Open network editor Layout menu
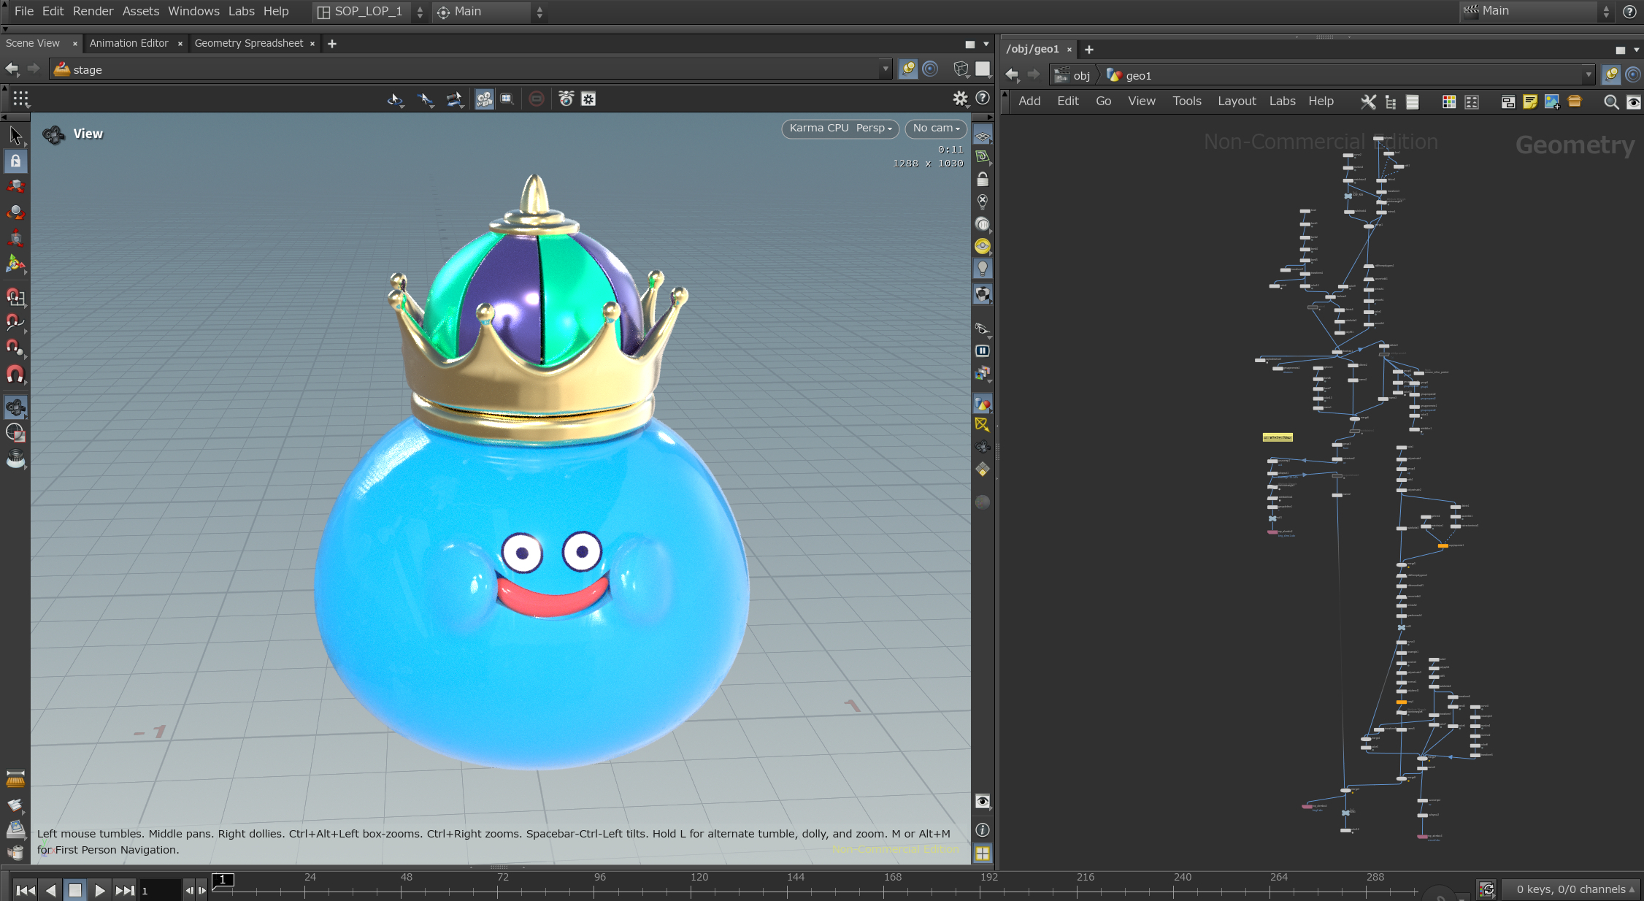1644x901 pixels. (x=1237, y=101)
